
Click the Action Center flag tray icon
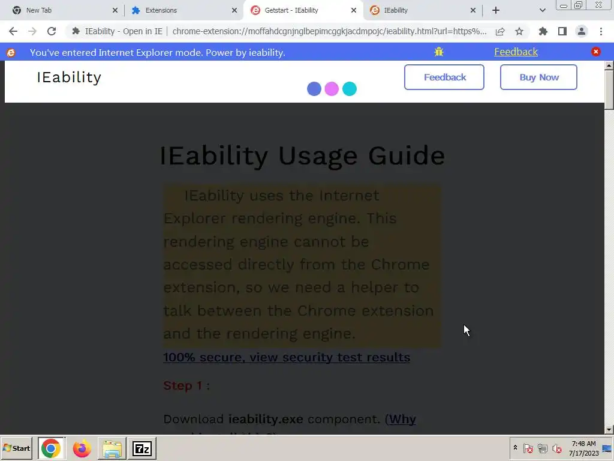(x=528, y=448)
